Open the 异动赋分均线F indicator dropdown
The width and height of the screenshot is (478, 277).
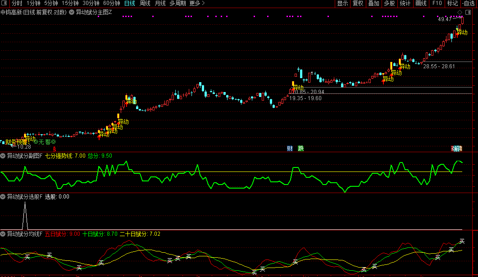pos(3,234)
